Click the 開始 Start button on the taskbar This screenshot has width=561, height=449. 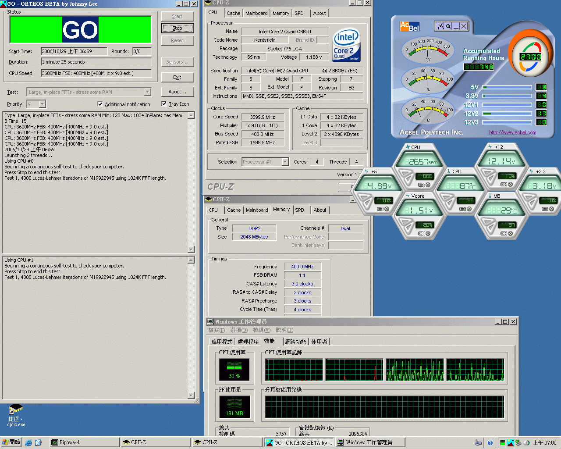click(x=11, y=442)
